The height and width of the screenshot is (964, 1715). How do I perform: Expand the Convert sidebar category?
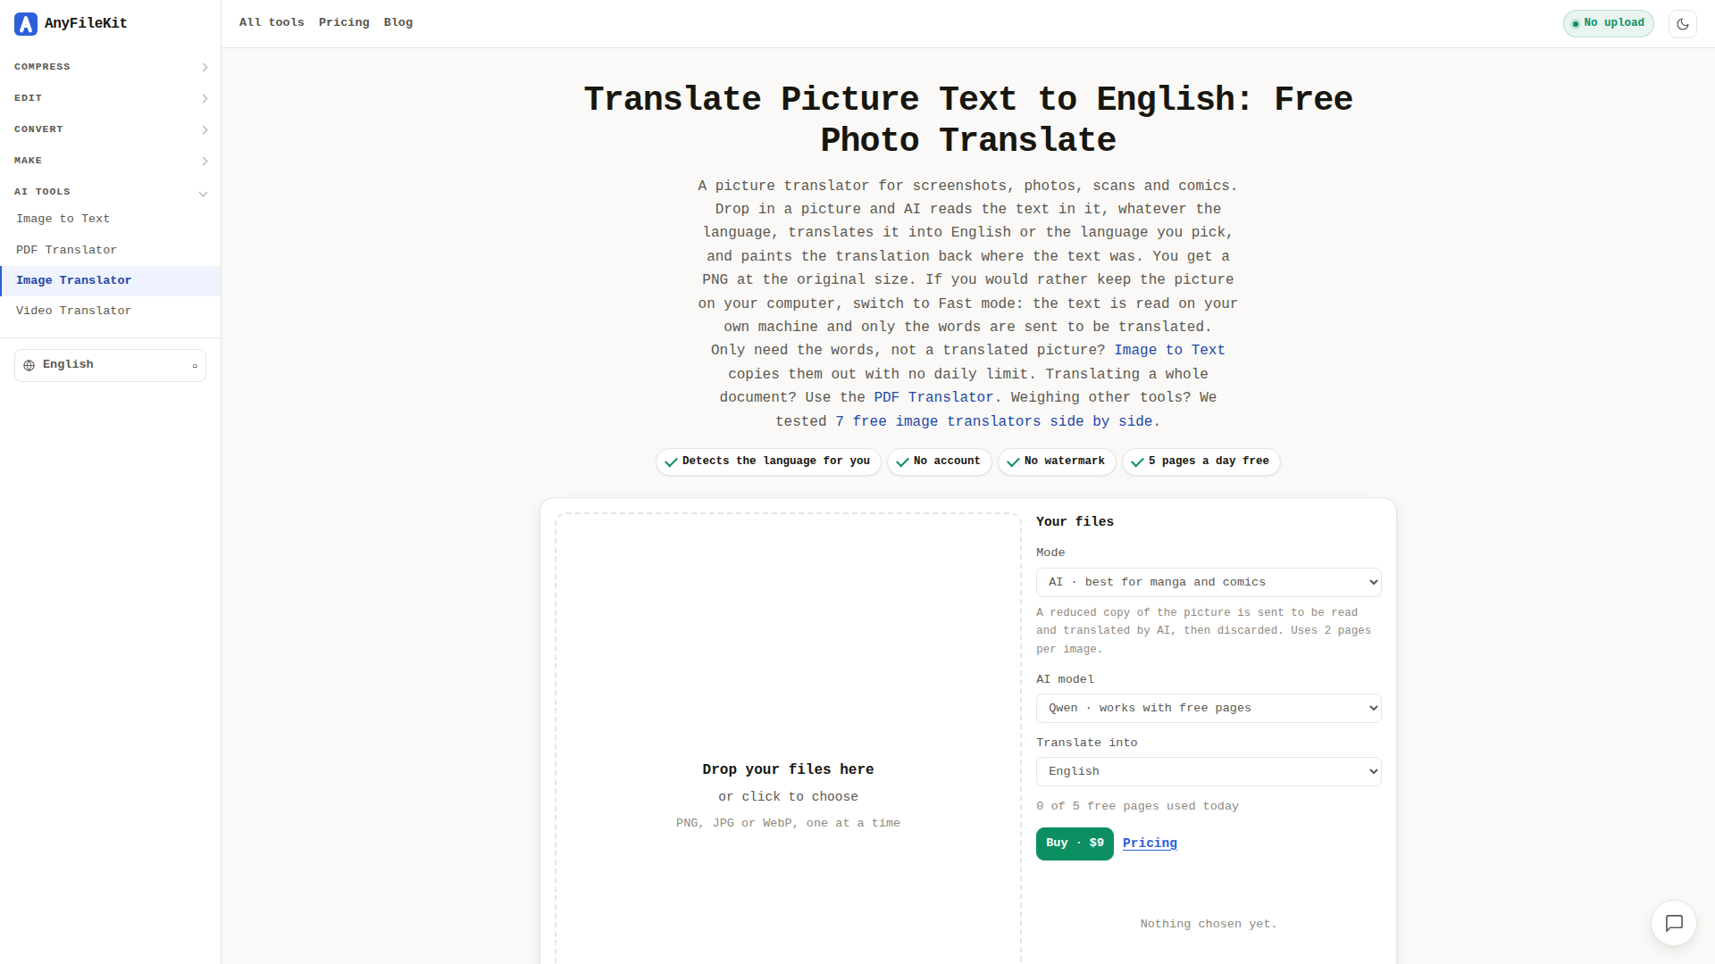point(111,129)
